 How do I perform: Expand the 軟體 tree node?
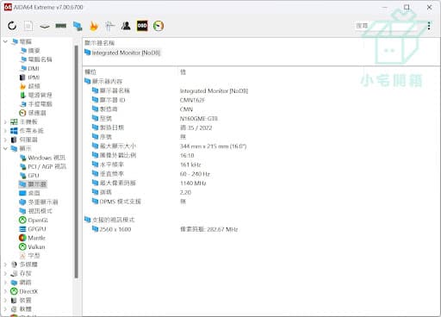click(5, 309)
